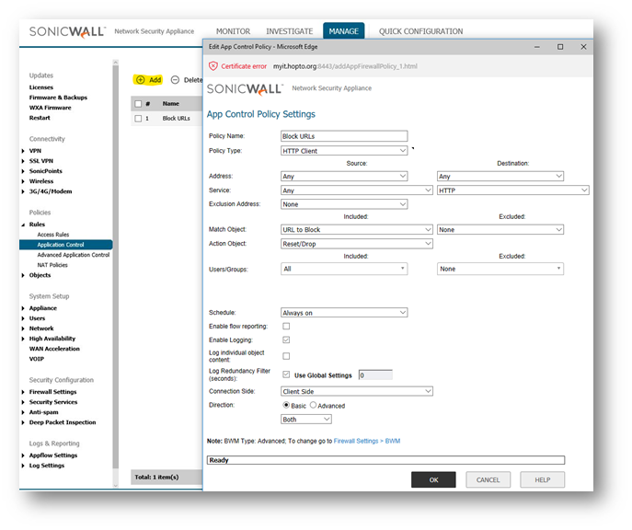The height and width of the screenshot is (530, 632).
Task: Open the Action Object dropdown
Action: [x=357, y=244]
